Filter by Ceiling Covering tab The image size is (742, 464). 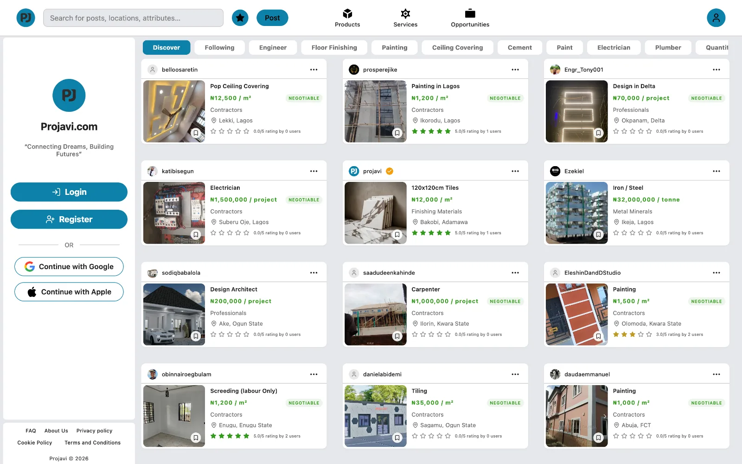pos(457,47)
